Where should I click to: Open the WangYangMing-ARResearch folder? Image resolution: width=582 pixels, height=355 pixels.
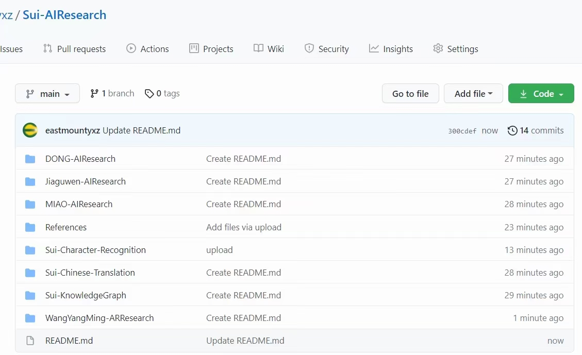tap(99, 318)
